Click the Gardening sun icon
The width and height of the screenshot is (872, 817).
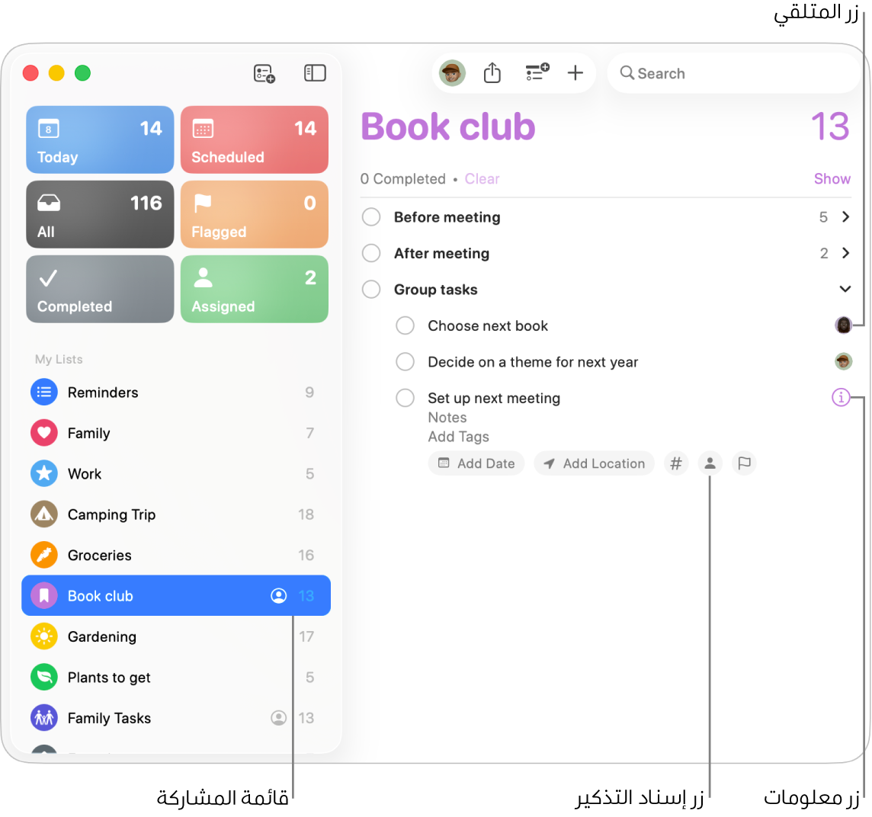pos(44,637)
